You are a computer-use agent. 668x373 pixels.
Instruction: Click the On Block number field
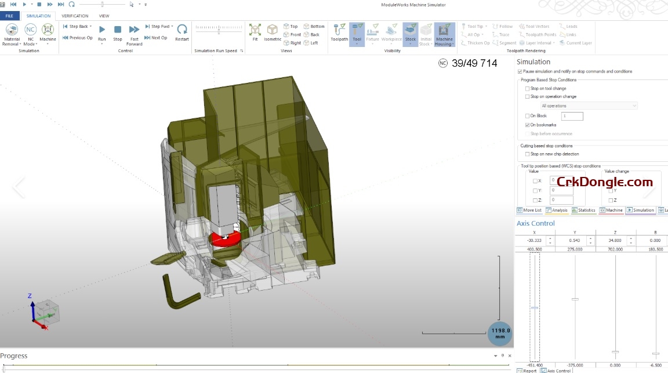tap(572, 115)
